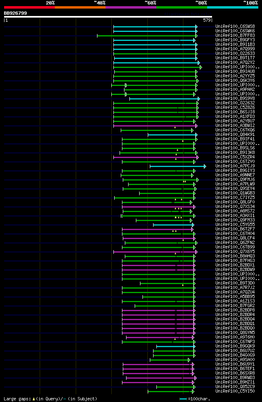Select the UniRef100_A7R7J2 label
The image size is (262, 402).
[x=235, y=288]
